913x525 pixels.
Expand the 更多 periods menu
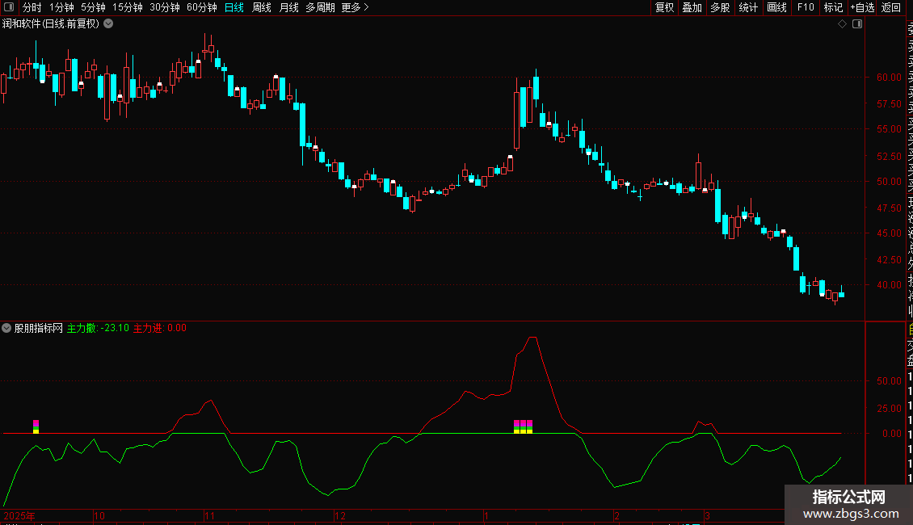[356, 7]
